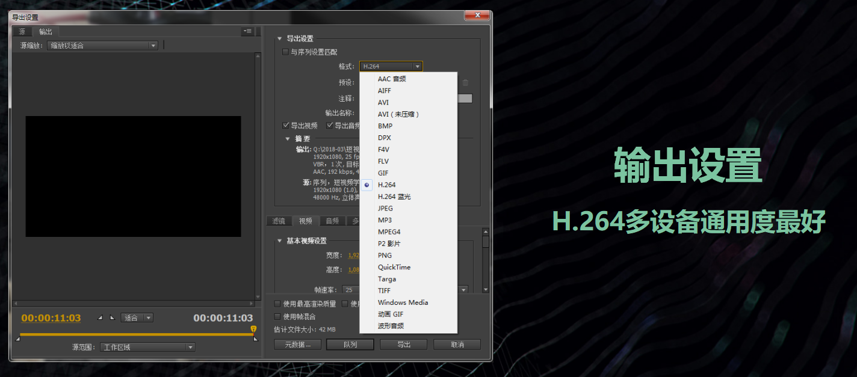Click the set in-point icon near timecode
The height and width of the screenshot is (377, 857).
tap(101, 317)
